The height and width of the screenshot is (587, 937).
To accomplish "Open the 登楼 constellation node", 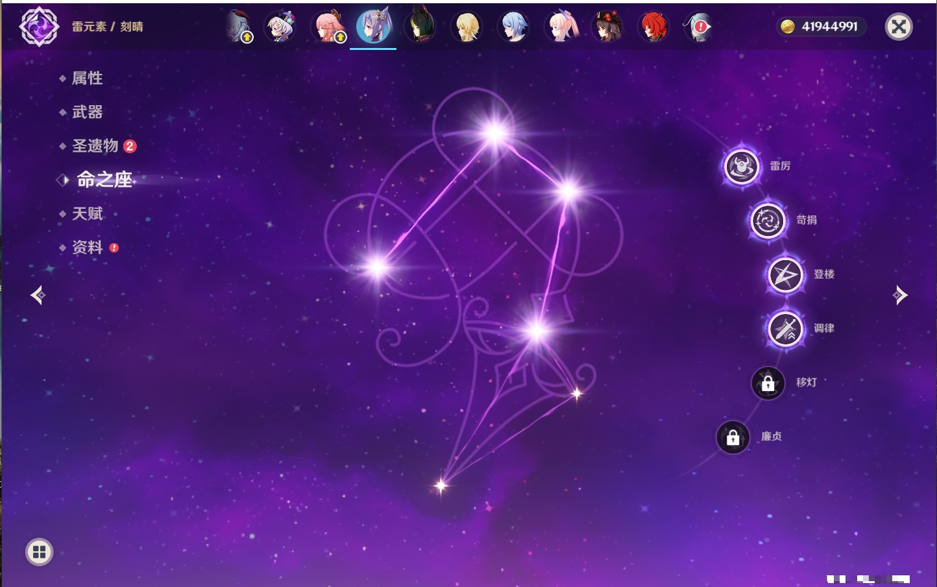I will tap(785, 275).
